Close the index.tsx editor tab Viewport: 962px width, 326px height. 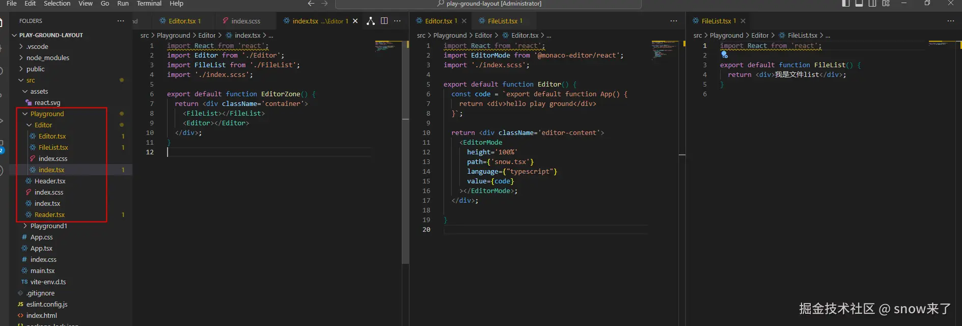click(x=355, y=21)
